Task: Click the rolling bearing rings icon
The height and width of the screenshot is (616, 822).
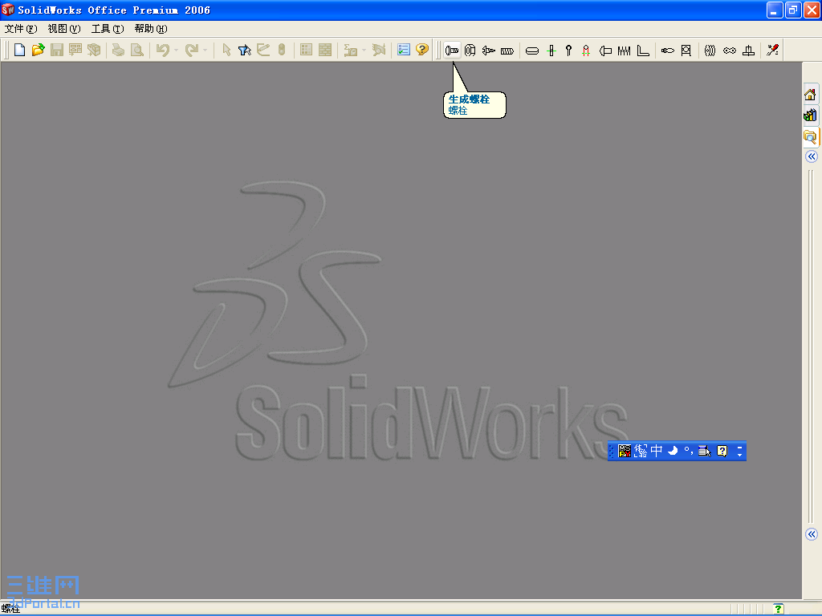Action: tap(710, 51)
